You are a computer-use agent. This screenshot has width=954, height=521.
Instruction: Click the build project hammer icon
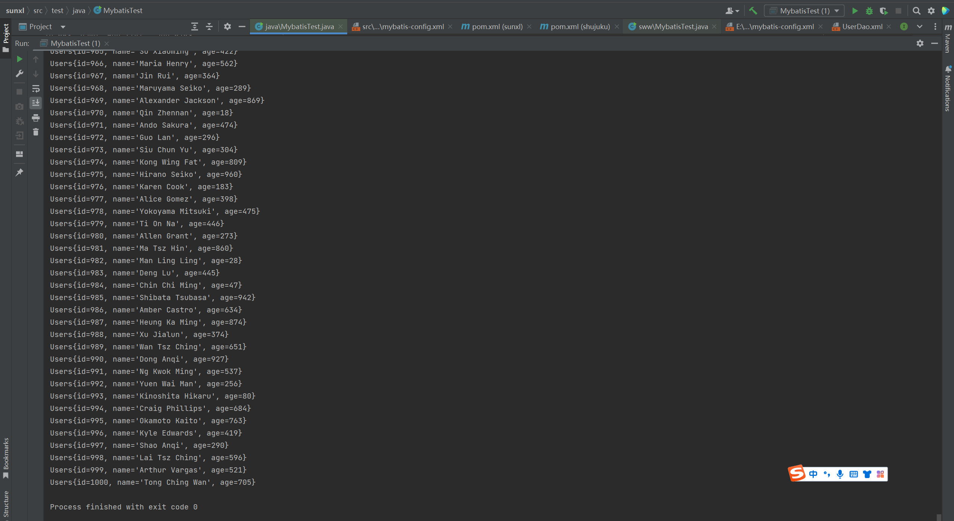pos(753,11)
